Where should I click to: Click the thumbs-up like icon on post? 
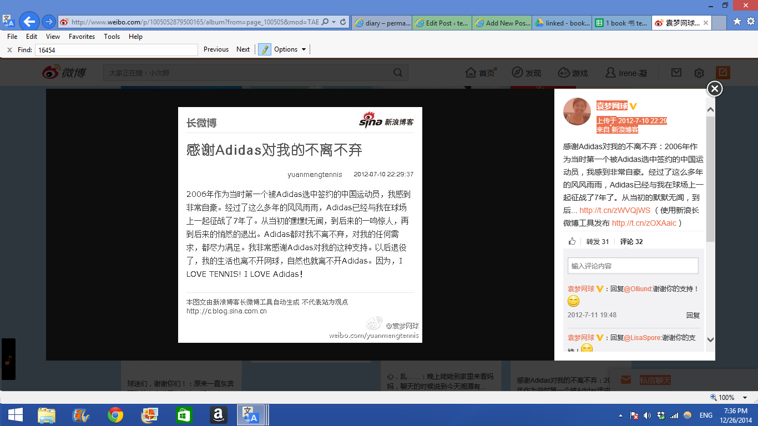click(572, 241)
